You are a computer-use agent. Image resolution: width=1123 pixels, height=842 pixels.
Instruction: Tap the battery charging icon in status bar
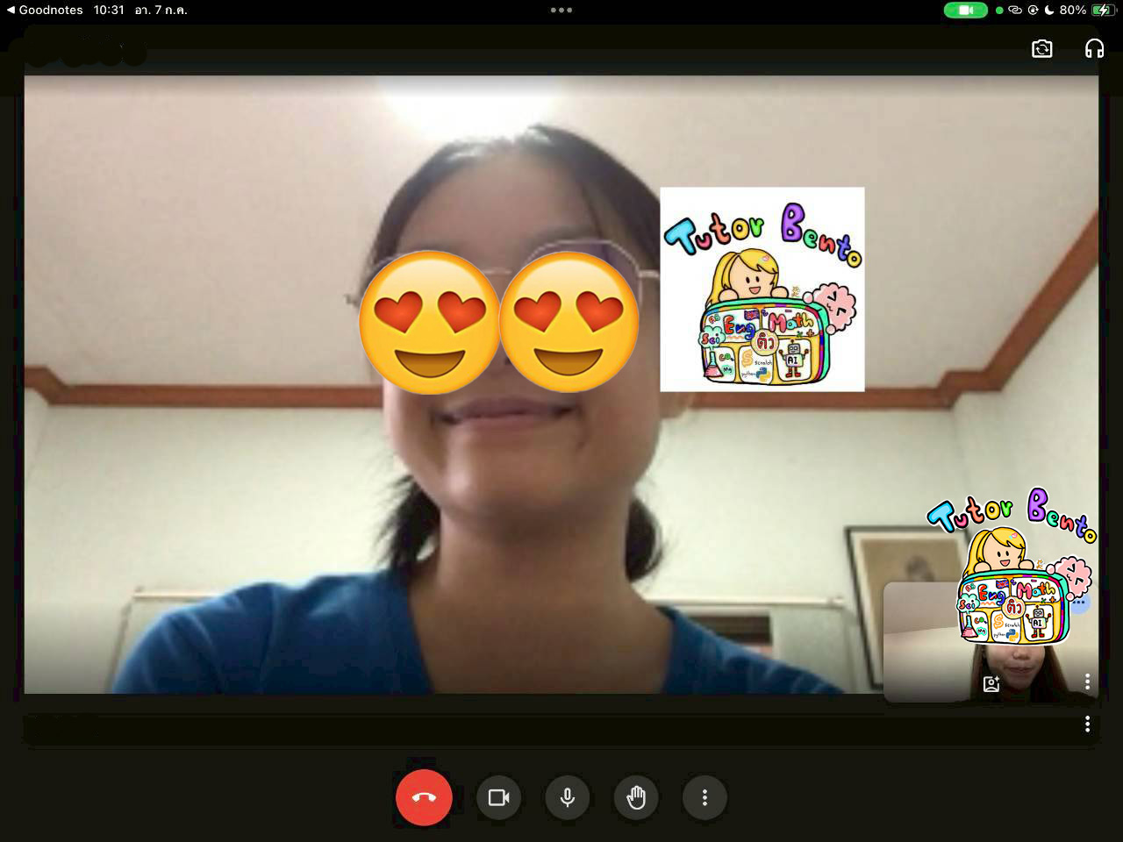coord(1103,11)
